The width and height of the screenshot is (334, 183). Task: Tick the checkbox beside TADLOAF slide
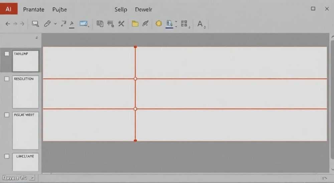[x=7, y=54]
